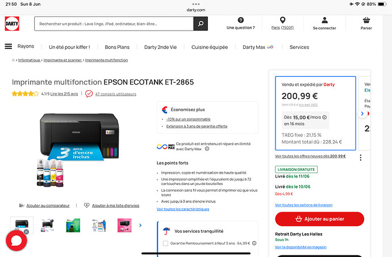Click the home breadcrumb icon
This screenshot has width=392, height=257.
click(x=13, y=60)
